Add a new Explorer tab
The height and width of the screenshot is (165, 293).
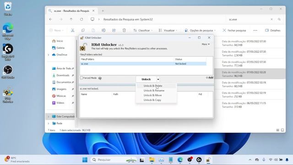103,11
